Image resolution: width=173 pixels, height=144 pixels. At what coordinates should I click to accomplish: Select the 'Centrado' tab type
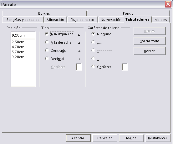pos(47,51)
